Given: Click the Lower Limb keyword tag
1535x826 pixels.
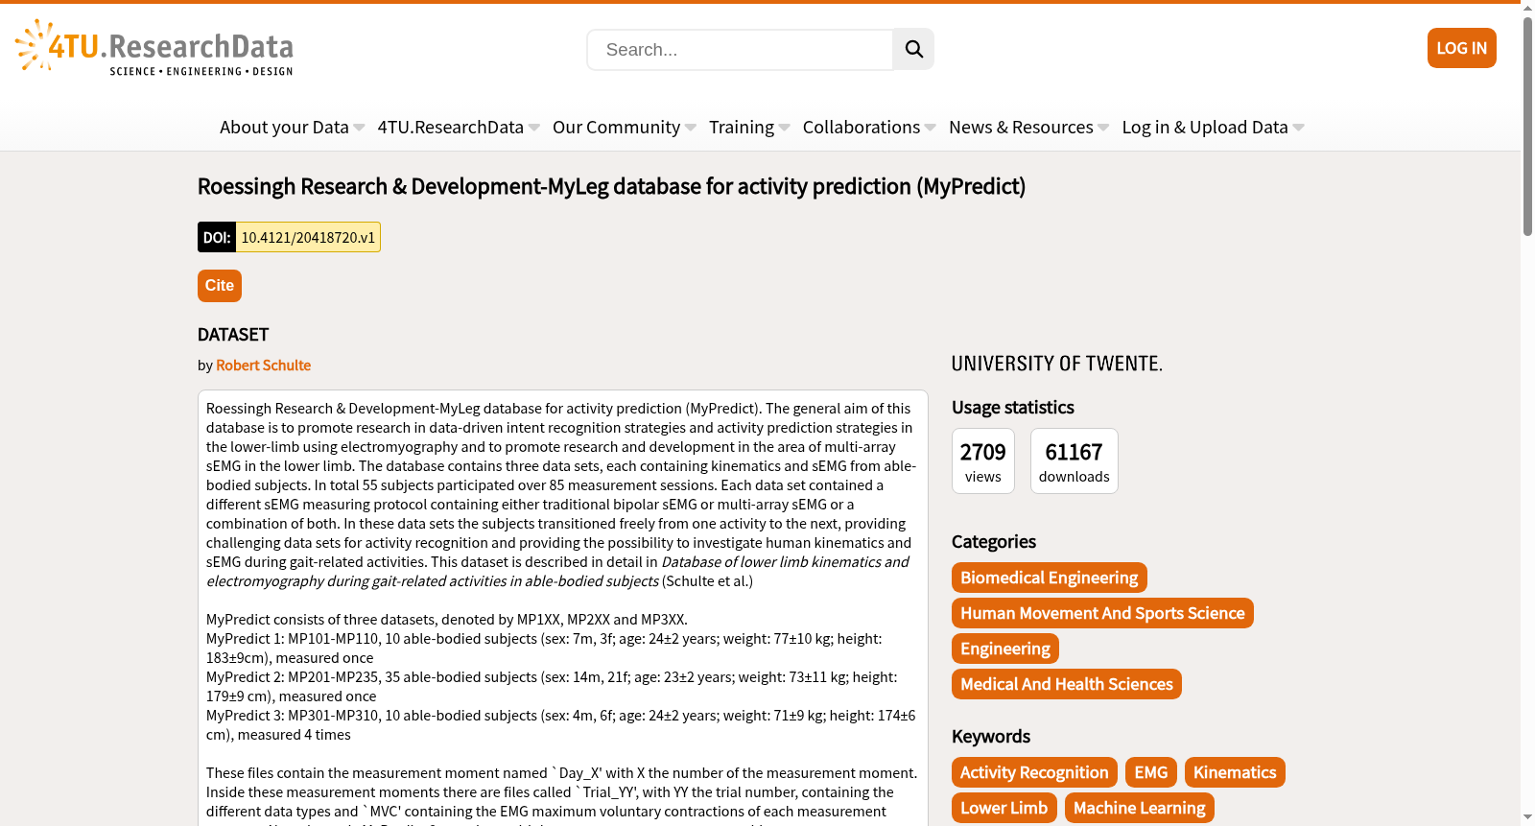Looking at the screenshot, I should [x=1004, y=808].
